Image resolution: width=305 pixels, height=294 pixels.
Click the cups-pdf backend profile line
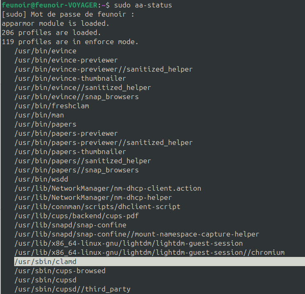(x=76, y=216)
